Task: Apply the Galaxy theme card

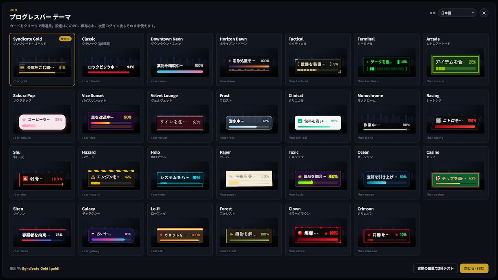Action: (x=111, y=229)
